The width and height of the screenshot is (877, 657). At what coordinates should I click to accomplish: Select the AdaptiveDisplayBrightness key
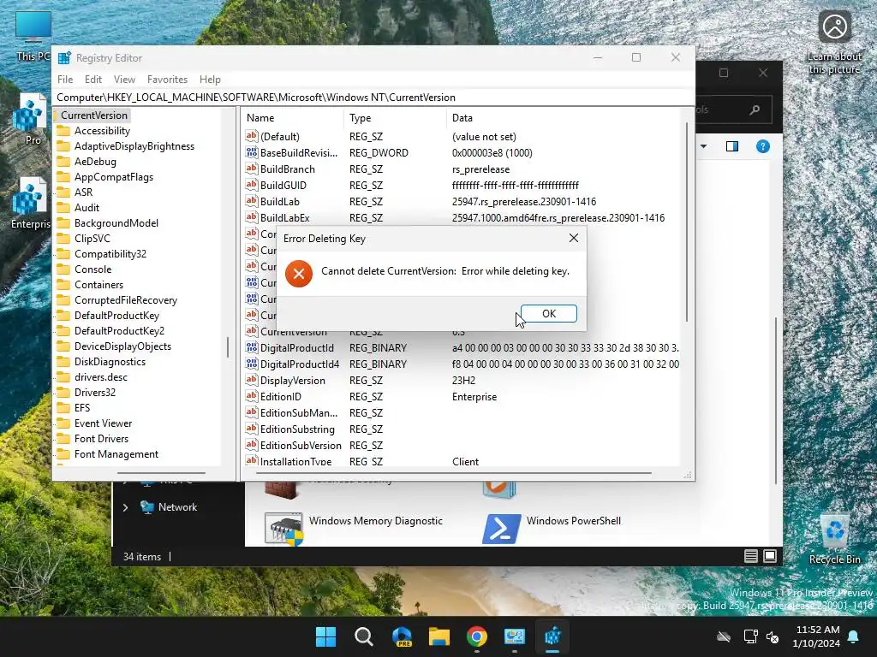point(134,145)
